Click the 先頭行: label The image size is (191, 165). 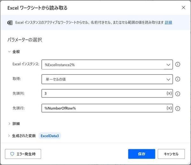[18, 108]
